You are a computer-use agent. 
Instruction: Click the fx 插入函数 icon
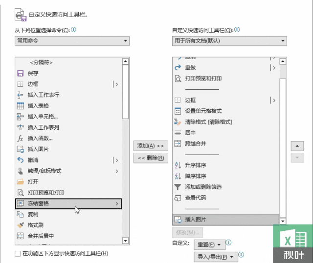[x=21, y=139]
